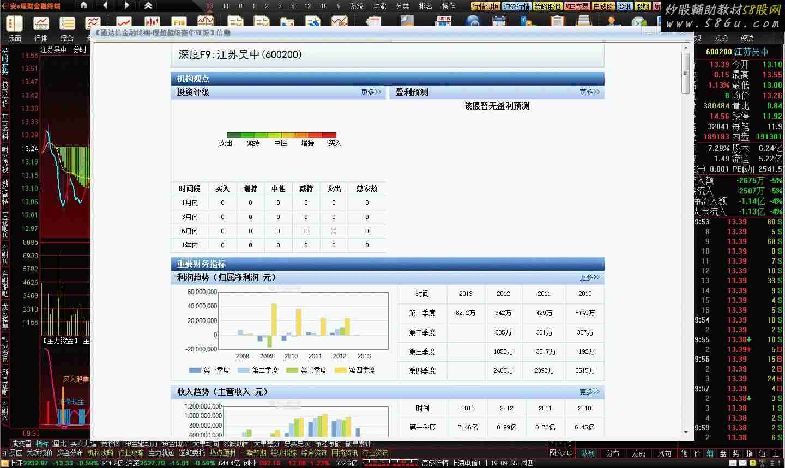
Task: Open the 主力轨迹 bottom tab
Action: click(162, 453)
